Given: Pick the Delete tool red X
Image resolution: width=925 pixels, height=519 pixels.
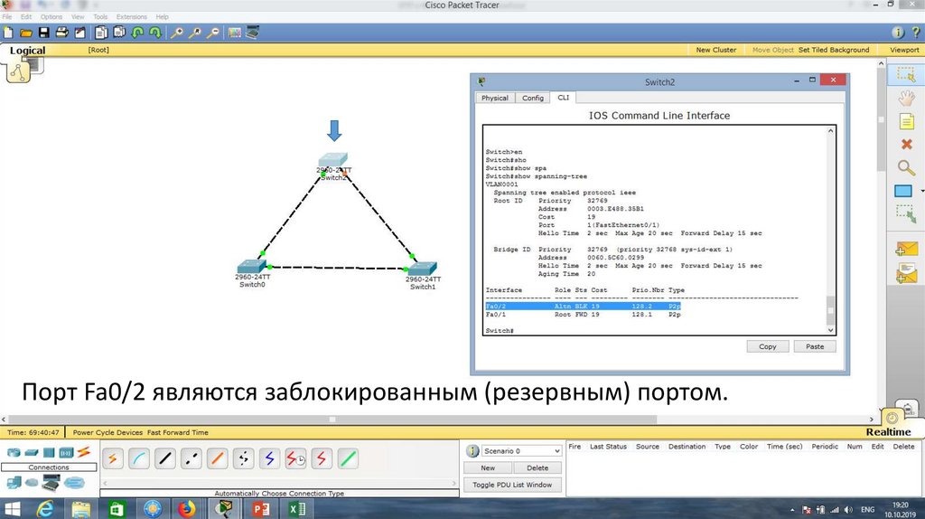Looking at the screenshot, I should [x=906, y=144].
